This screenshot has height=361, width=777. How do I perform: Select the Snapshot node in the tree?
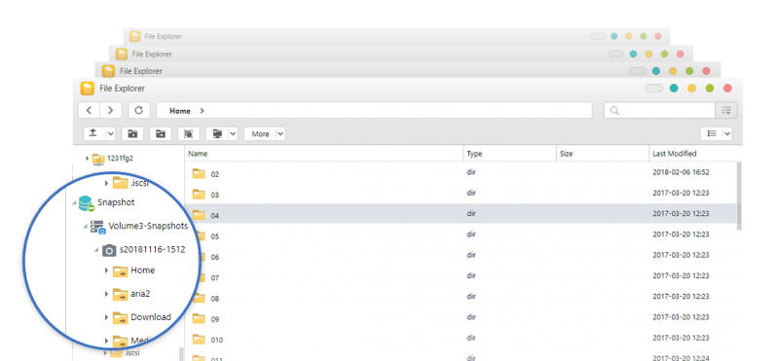pos(116,202)
